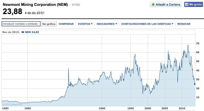Viewport: 204px width, 111px height.
Task: Click the 1983 label on time axis
Action: pyautogui.click(x=5, y=108)
